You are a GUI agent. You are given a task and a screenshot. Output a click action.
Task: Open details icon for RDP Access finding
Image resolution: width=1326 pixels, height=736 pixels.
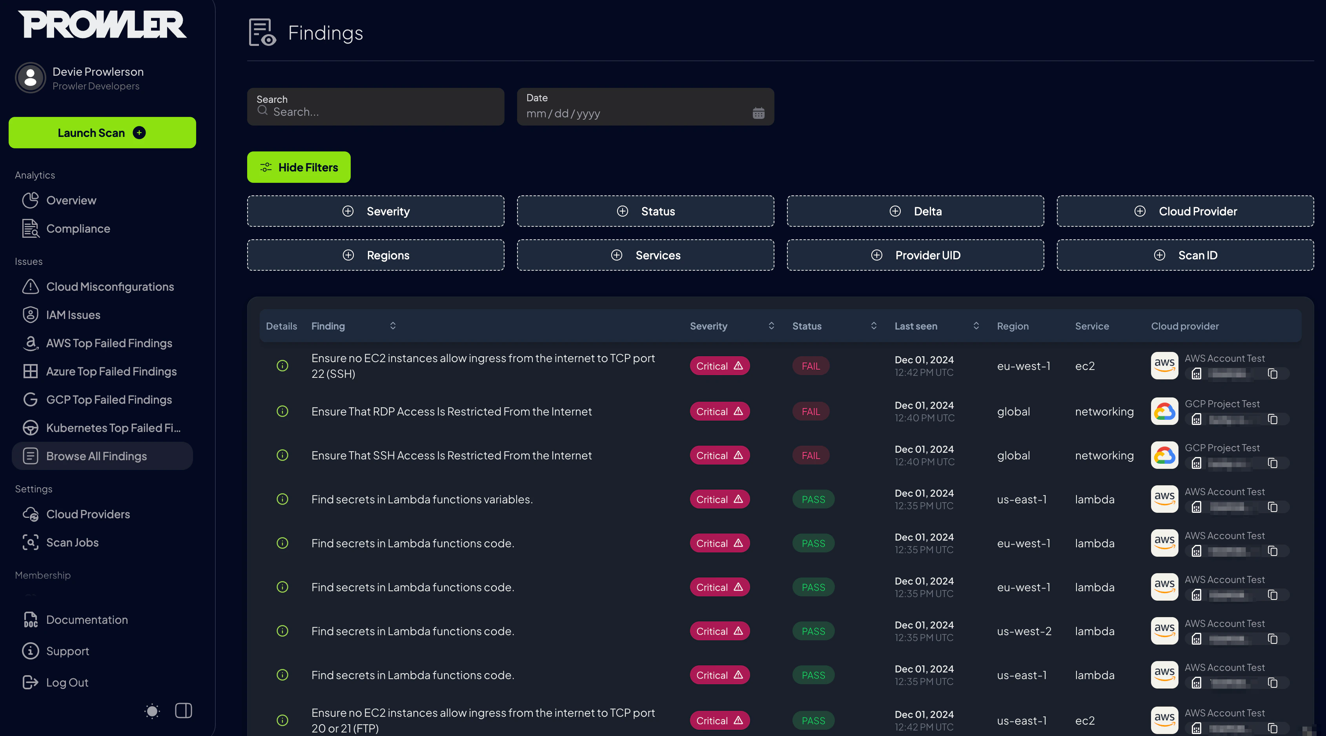[x=282, y=411]
